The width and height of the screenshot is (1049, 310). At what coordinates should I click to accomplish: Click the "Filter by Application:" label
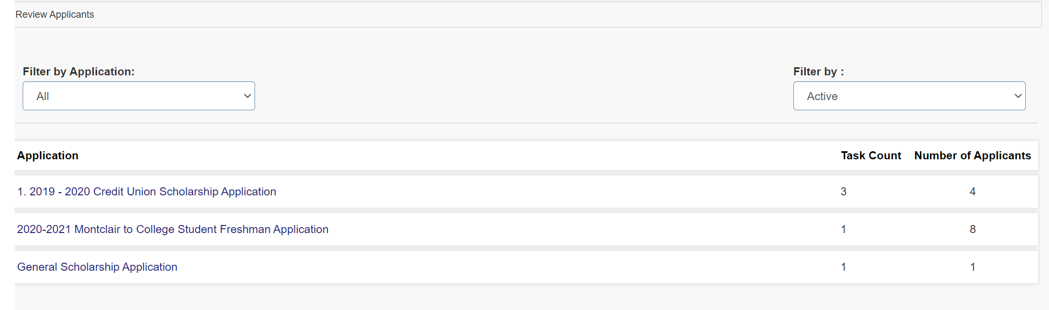79,72
